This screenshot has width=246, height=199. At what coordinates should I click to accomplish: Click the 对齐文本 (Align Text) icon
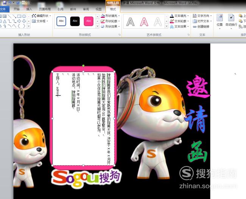pyautogui.click(x=195, y=21)
